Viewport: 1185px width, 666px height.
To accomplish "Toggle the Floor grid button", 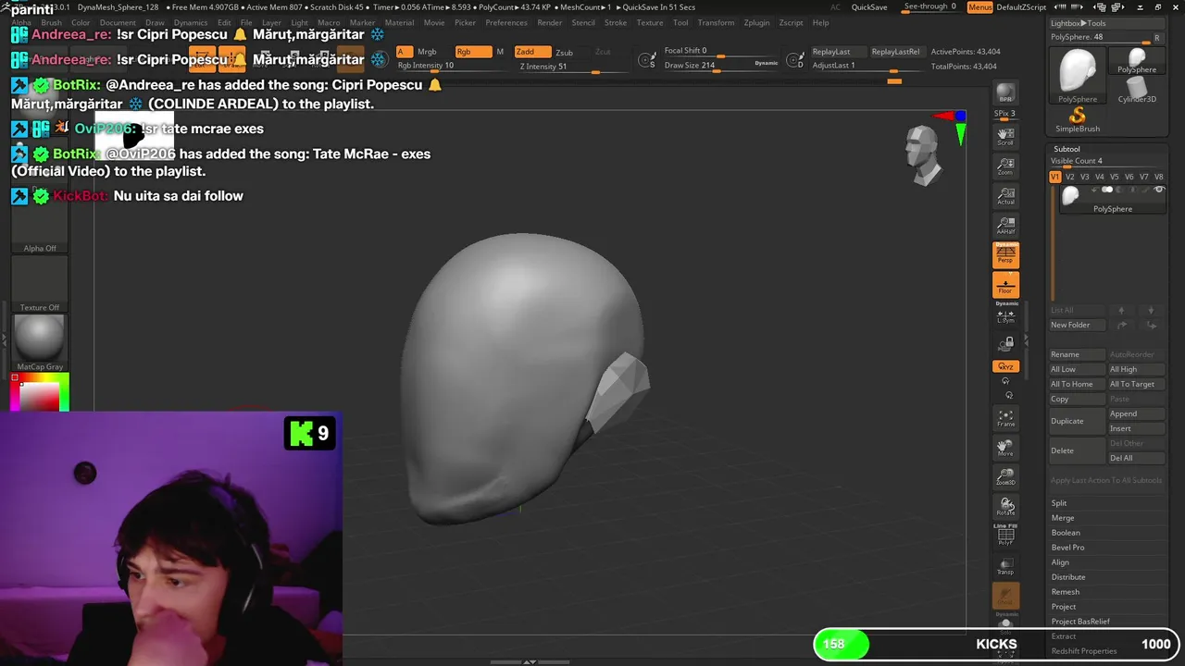I will [x=1005, y=285].
